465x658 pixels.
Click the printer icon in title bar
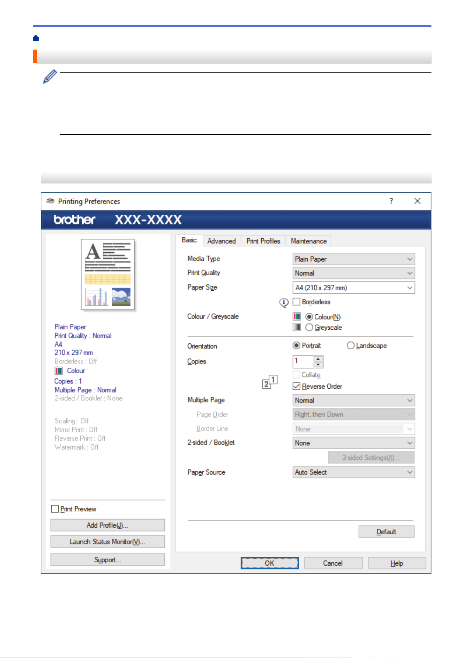[x=50, y=201]
